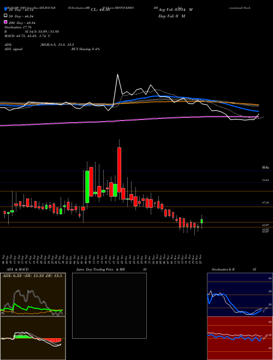This screenshot has width=273, height=360.
Task: Select the '200 Day - 48.84' legend text
Action: click(x=22, y=23)
